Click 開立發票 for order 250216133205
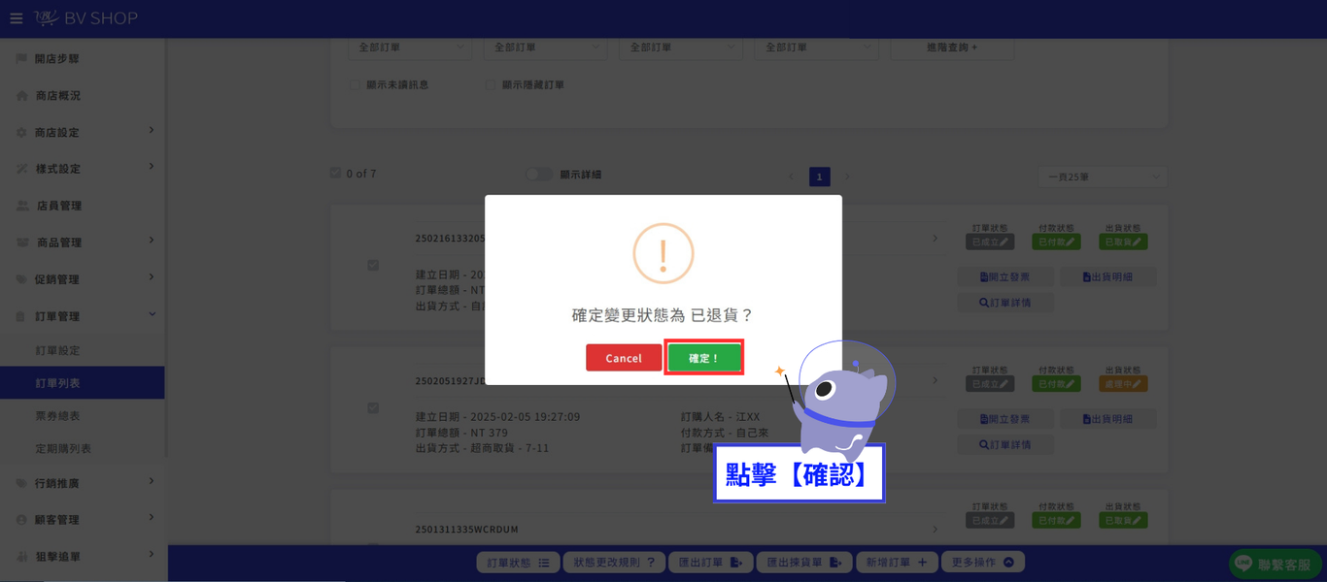This screenshot has width=1327, height=582. click(1005, 277)
